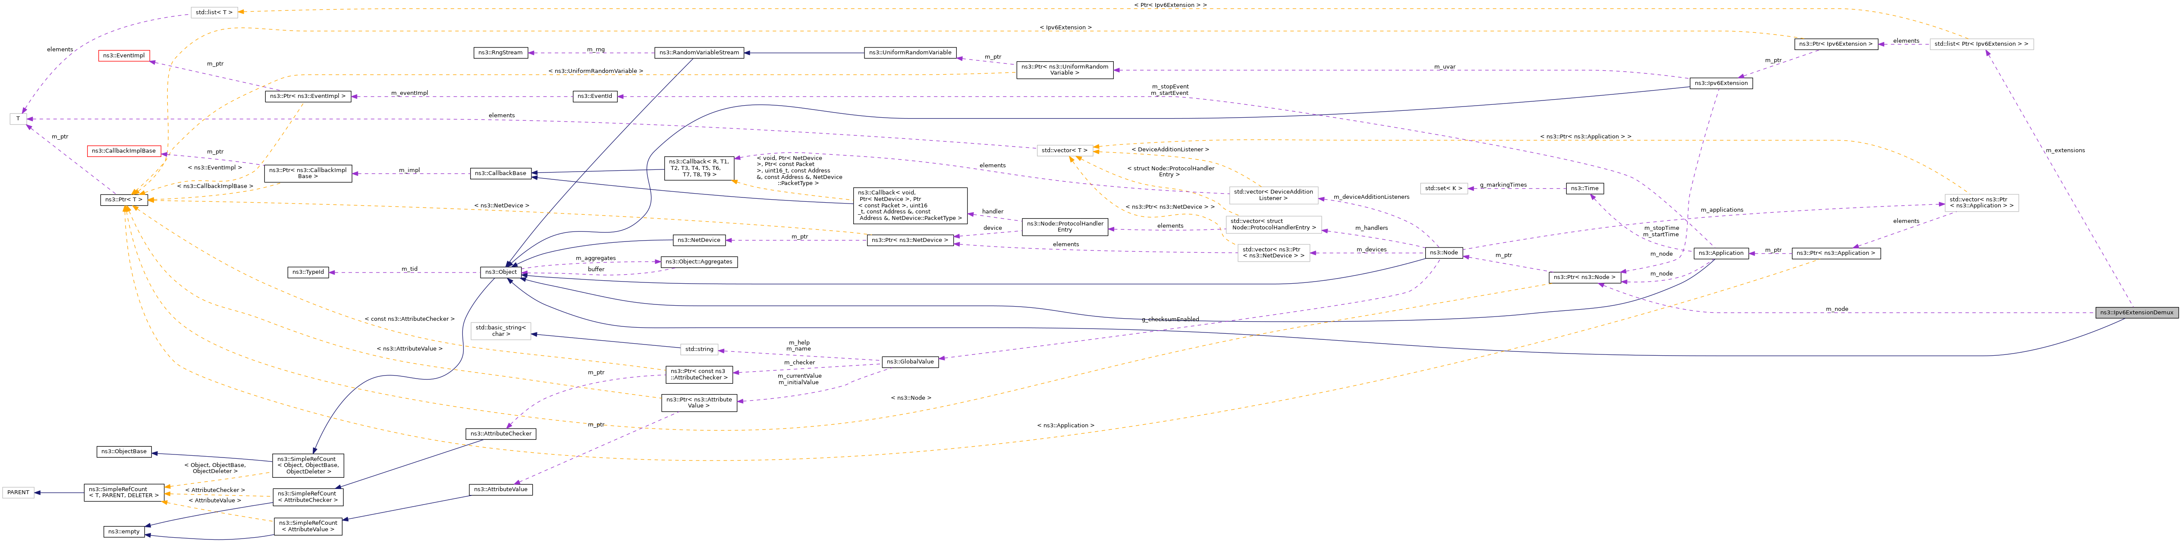Viewport: 2181px width, 542px height.
Task: Click the ns3::GlobalValue node
Action: [910, 362]
